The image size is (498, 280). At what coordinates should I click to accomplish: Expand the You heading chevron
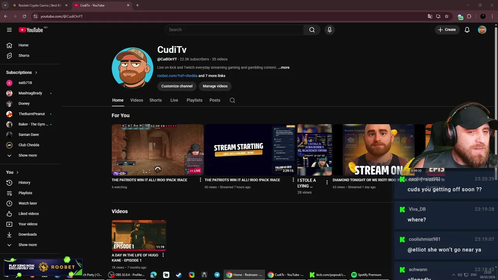tap(17, 172)
